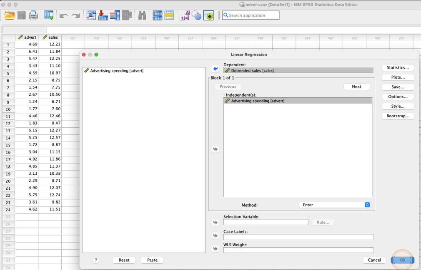
Task: Click arrow button for Selection Variable
Action: tap(216, 222)
